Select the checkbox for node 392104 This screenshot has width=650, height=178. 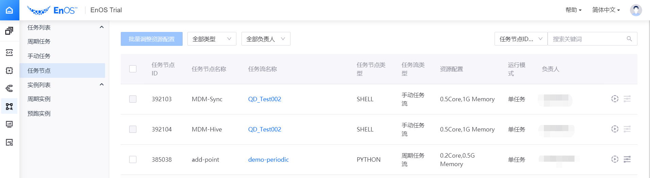tap(133, 129)
